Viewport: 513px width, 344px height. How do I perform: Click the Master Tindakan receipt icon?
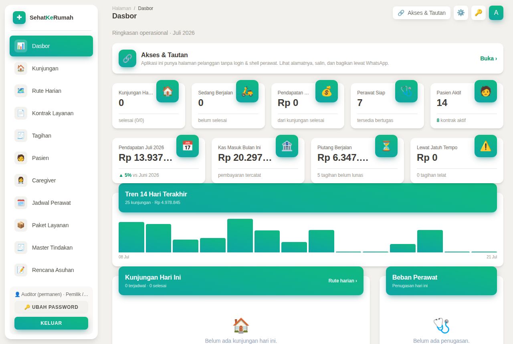pos(21,248)
